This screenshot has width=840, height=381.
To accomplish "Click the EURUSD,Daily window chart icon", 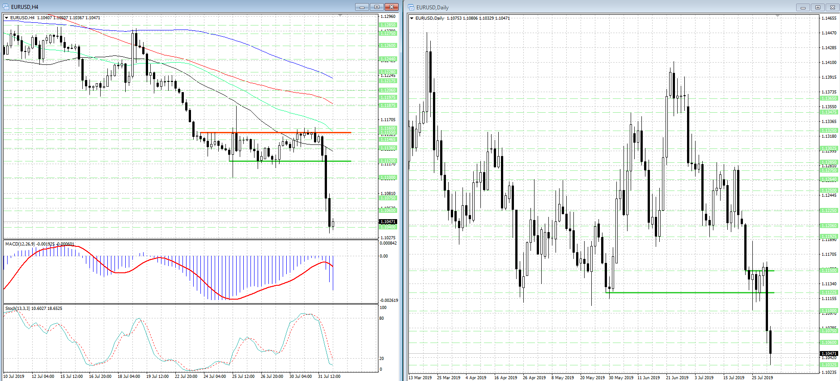I will (411, 7).
